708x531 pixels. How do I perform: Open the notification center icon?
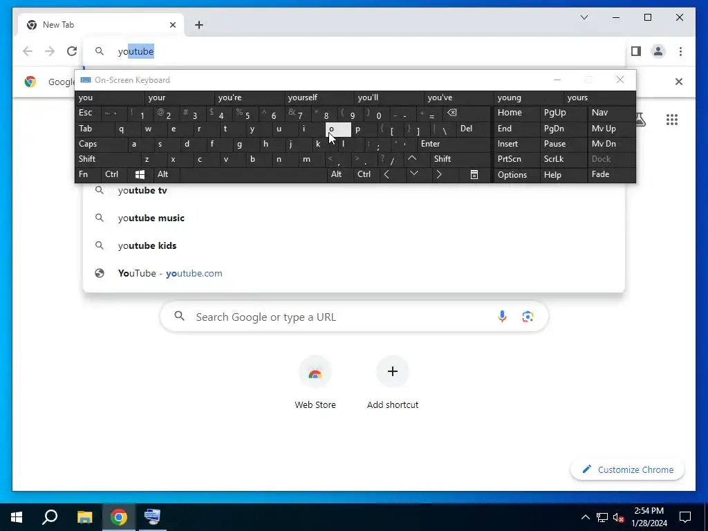[x=685, y=517]
